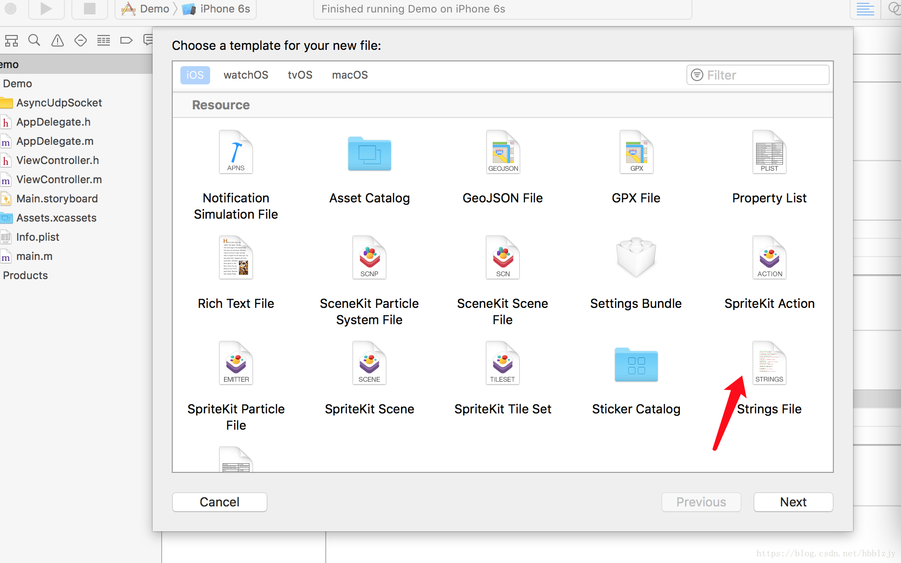The height and width of the screenshot is (563, 901).
Task: Pick the SpriteKit Scene template
Action: pos(369,379)
